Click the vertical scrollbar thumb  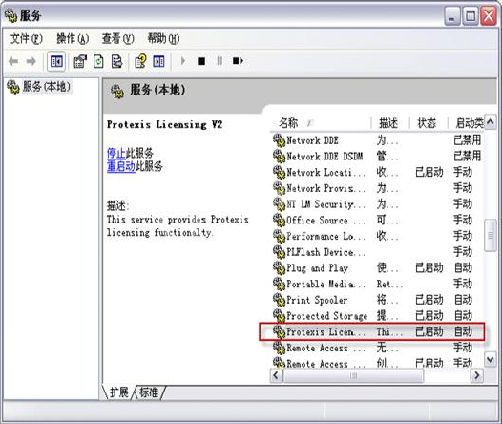(491, 236)
